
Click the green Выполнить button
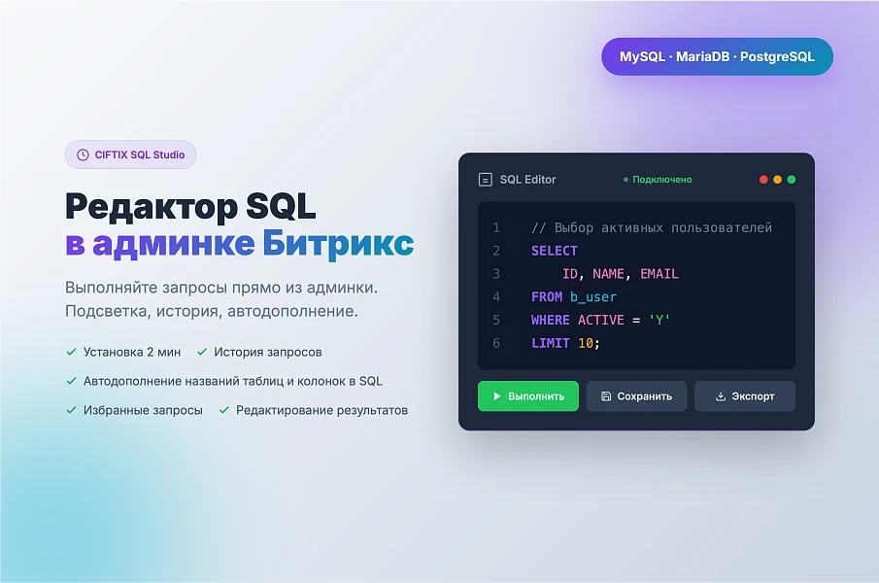tap(528, 396)
